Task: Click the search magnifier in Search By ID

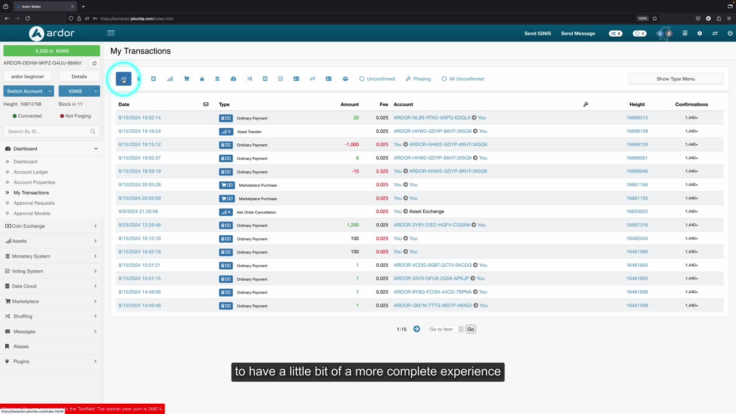Action: click(x=93, y=131)
